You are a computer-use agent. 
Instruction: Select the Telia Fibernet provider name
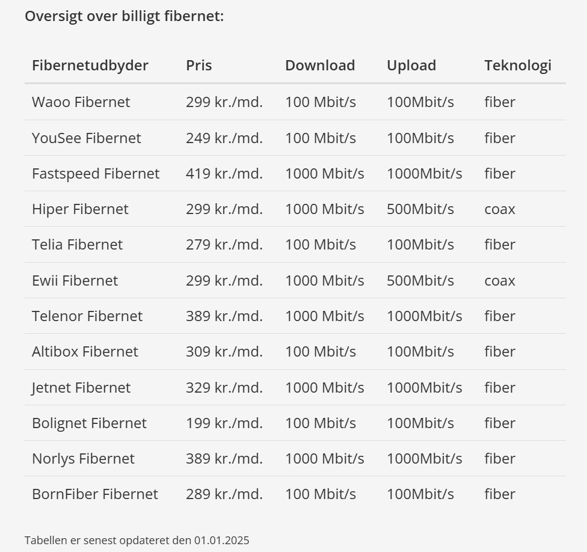77,245
